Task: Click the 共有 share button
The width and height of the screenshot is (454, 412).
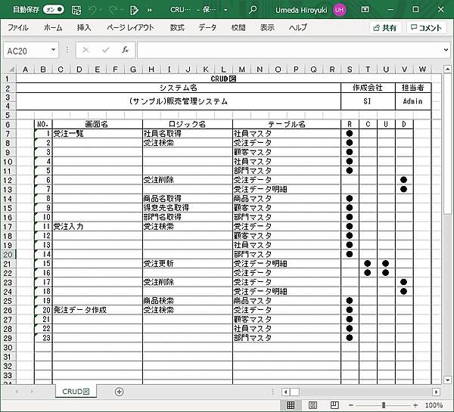Action: pos(385,28)
